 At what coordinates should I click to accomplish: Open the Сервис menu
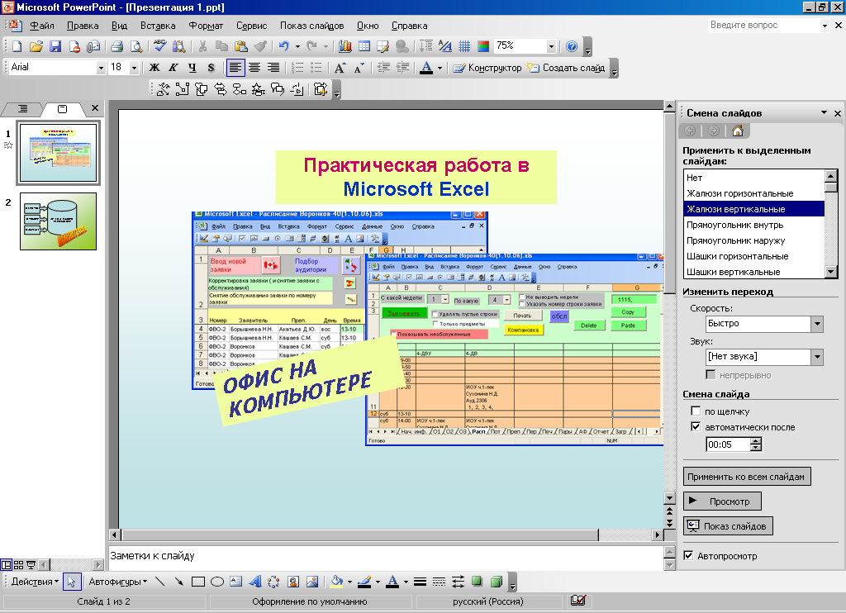251,26
